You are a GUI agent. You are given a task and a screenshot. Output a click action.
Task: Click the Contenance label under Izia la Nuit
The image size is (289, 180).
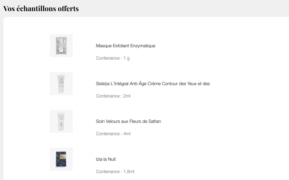[x=108, y=172]
